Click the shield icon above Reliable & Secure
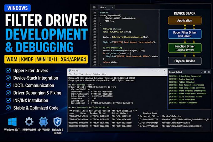Image resolution: width=213 pixels, height=142 pixels. point(57,122)
